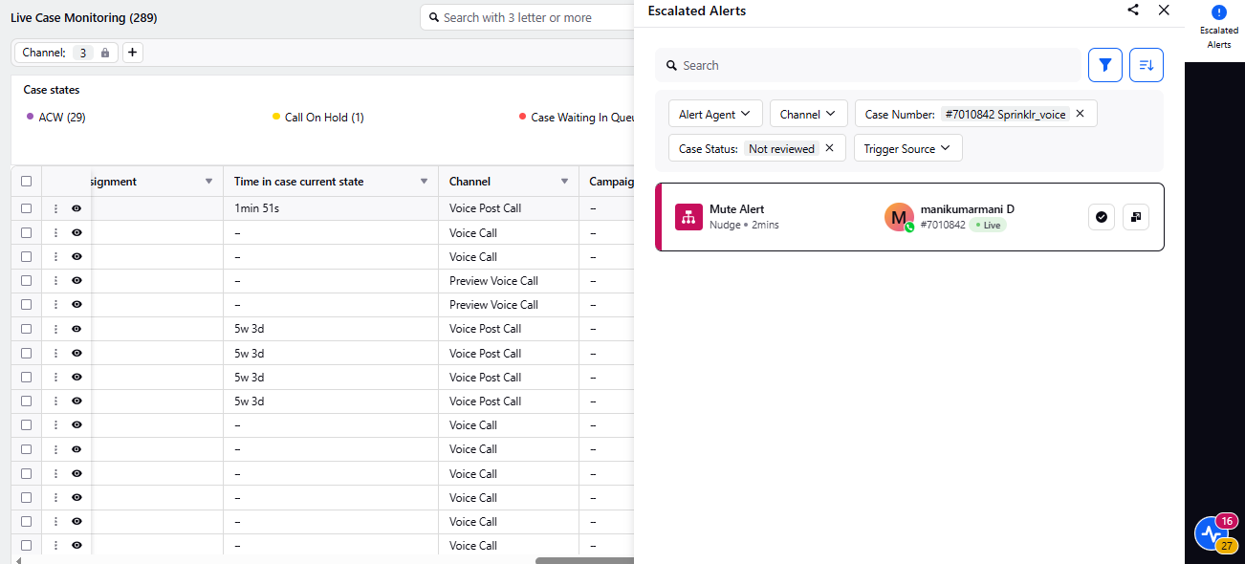The image size is (1245, 564).
Task: Click the Search field in Escalated Alerts
Action: point(867,65)
